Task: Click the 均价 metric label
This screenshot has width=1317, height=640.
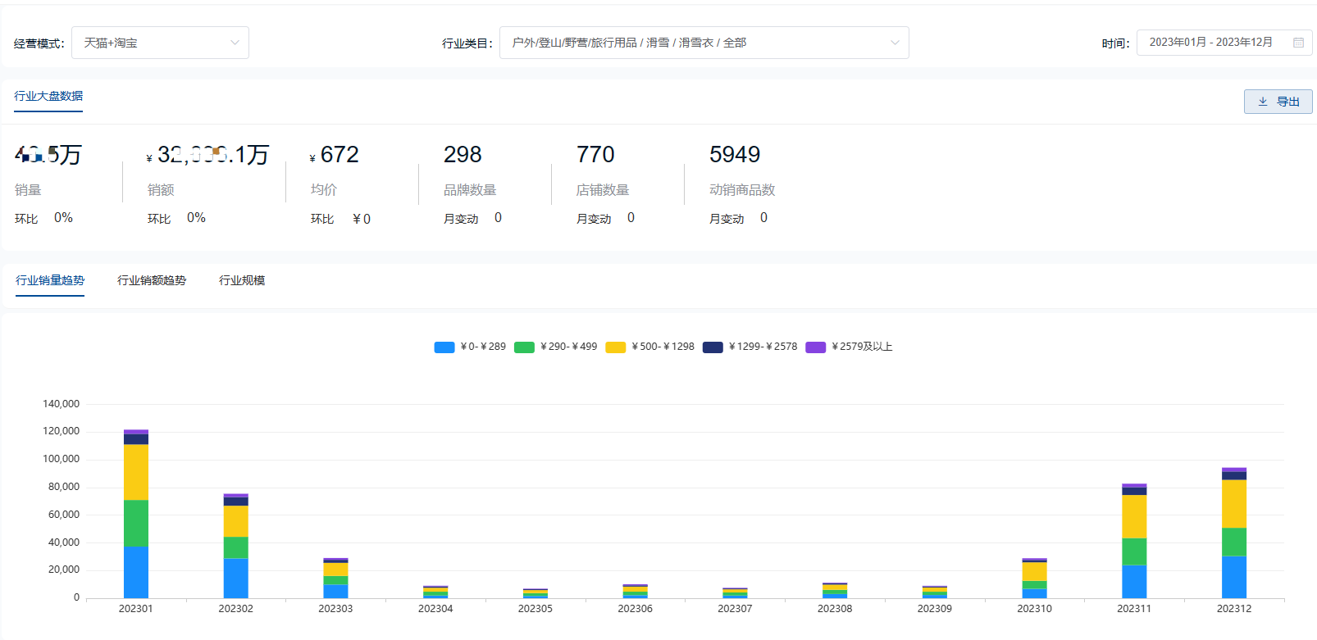Action: tap(324, 189)
